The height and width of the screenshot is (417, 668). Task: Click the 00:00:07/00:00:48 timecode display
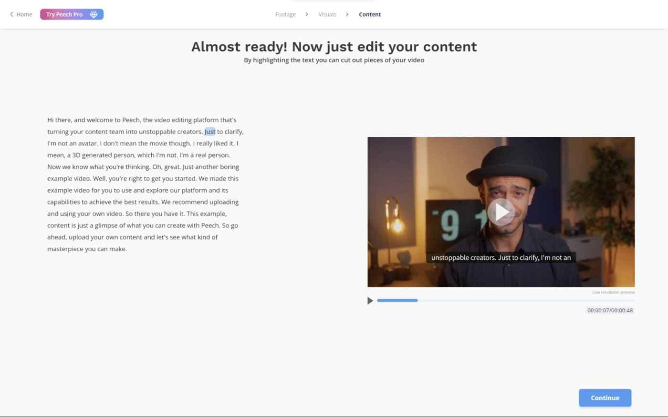pyautogui.click(x=610, y=310)
